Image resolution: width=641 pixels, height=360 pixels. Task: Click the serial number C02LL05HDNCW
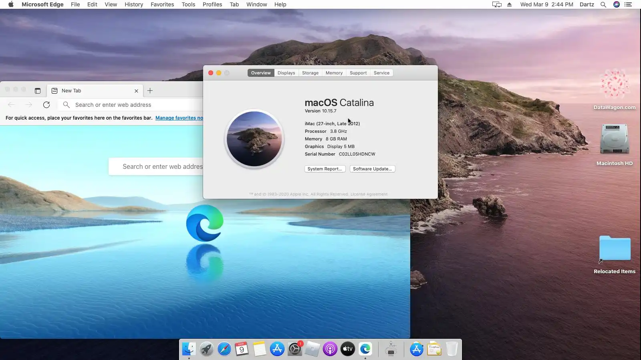357,154
